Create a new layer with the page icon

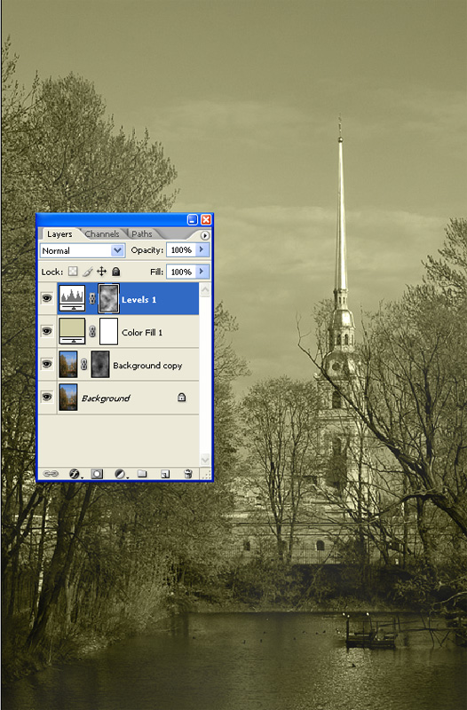165,474
